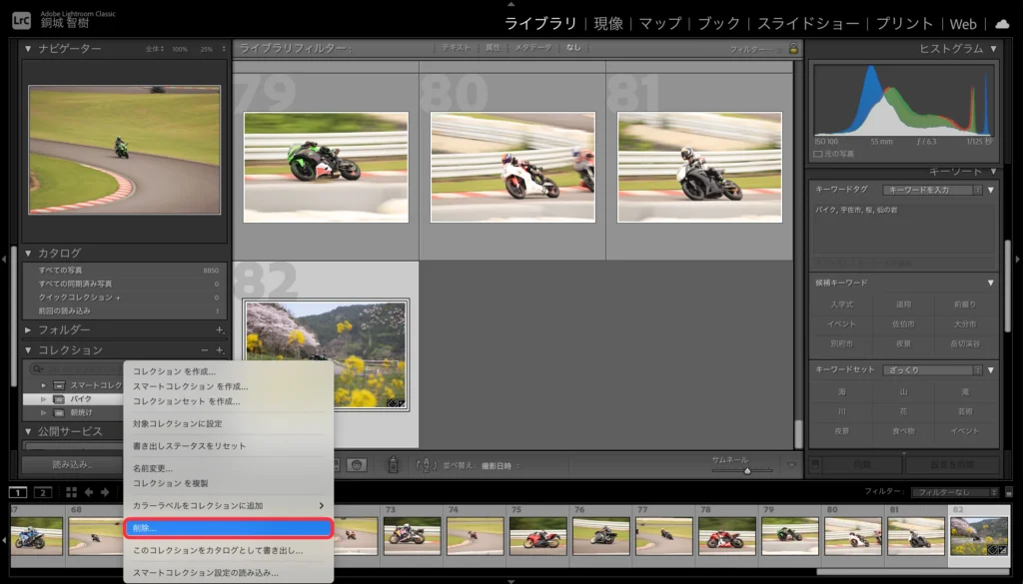Select photo 80 with white motorcycle
Image resolution: width=1023 pixels, height=584 pixels.
[512, 167]
